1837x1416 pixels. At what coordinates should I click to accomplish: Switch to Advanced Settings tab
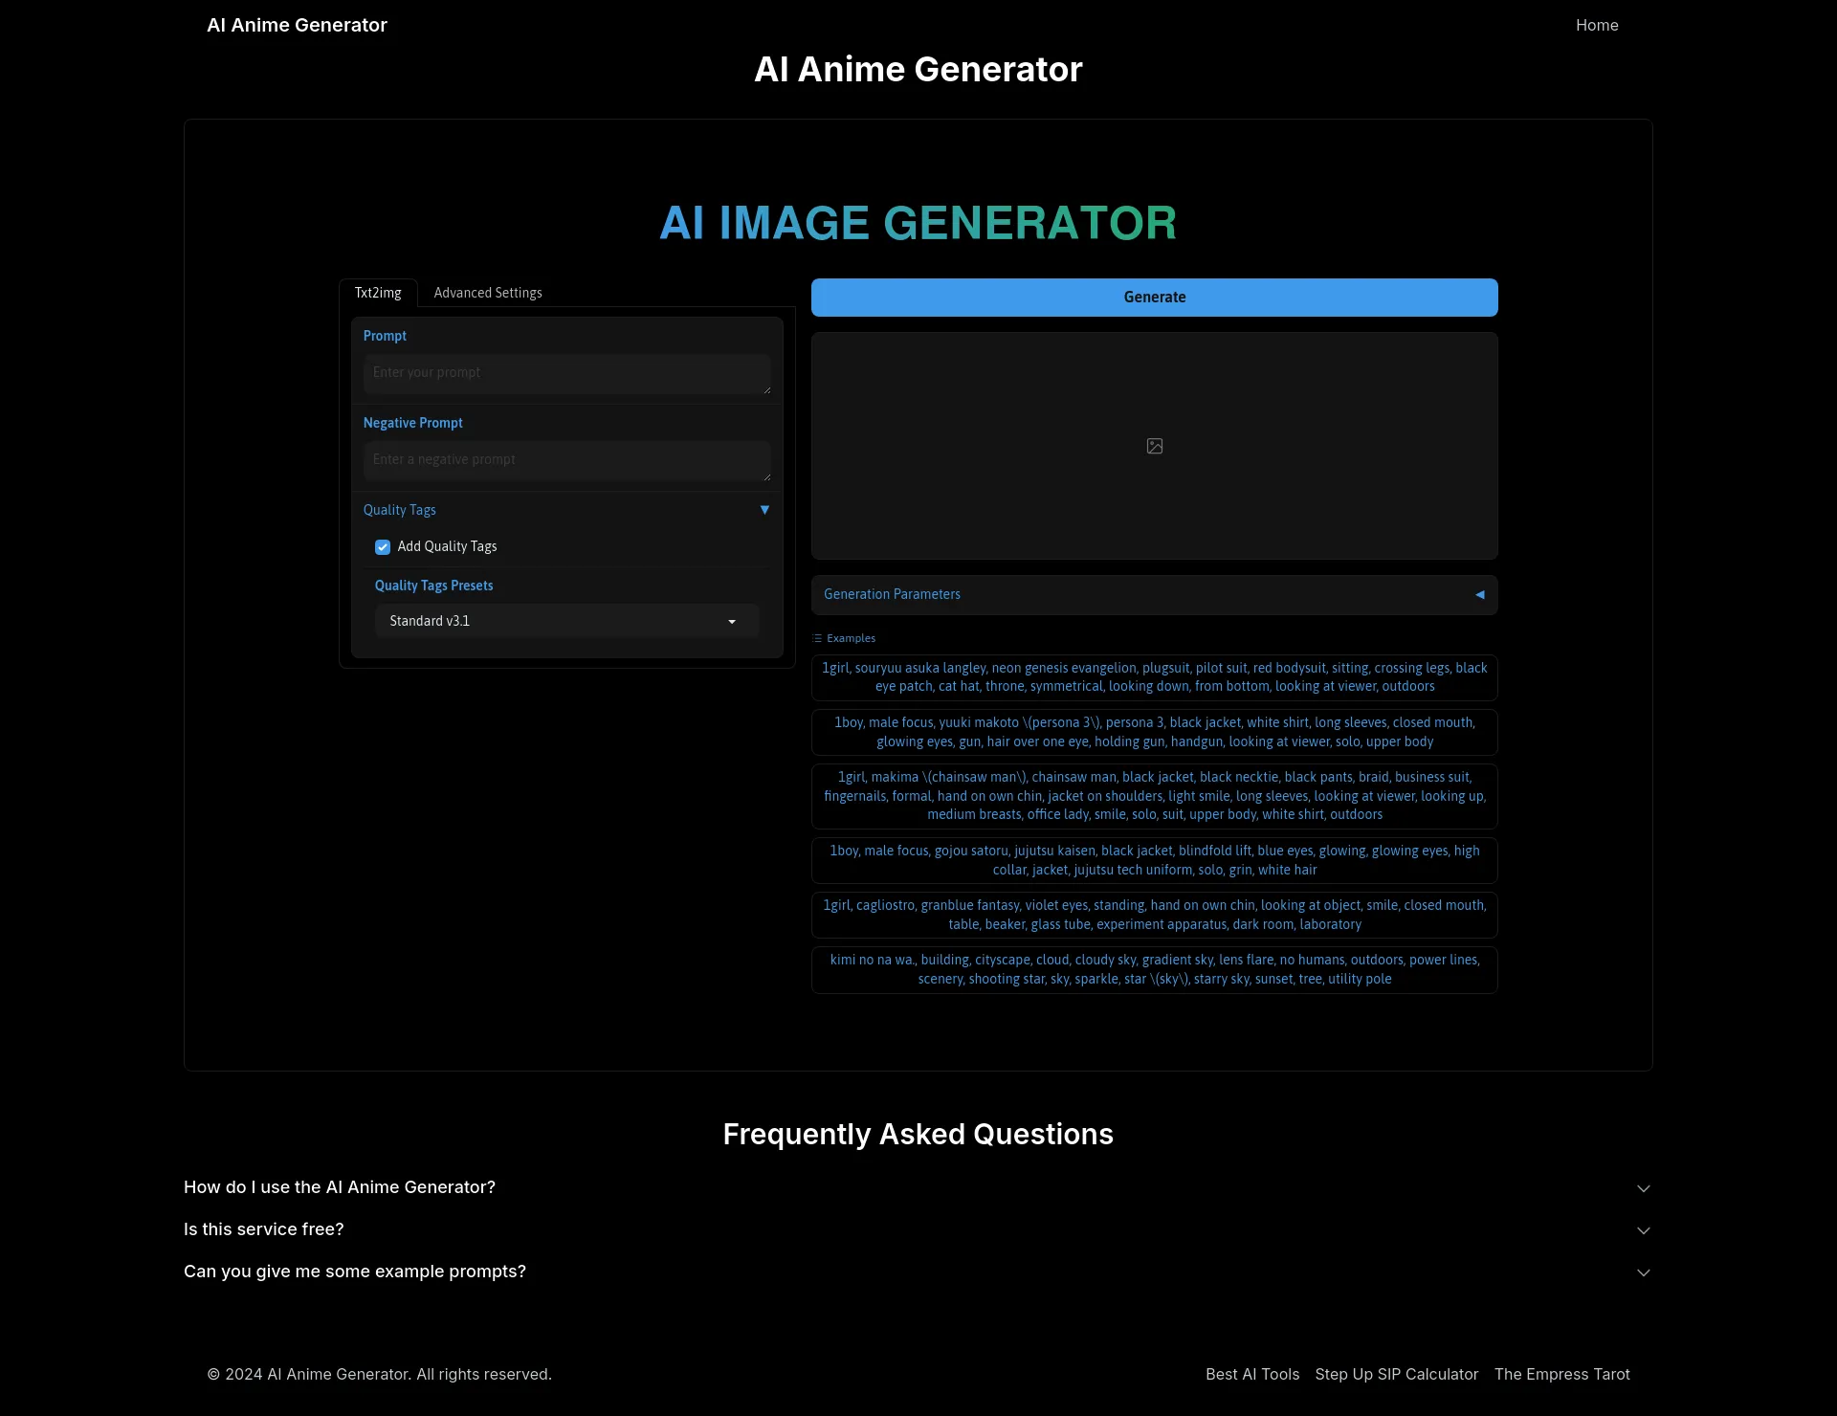[488, 292]
